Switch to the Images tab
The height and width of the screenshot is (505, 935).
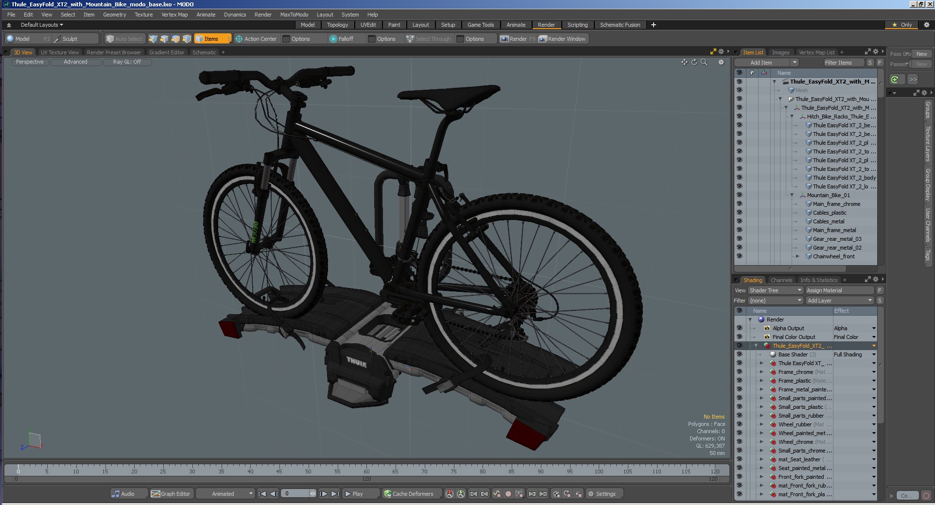point(780,52)
